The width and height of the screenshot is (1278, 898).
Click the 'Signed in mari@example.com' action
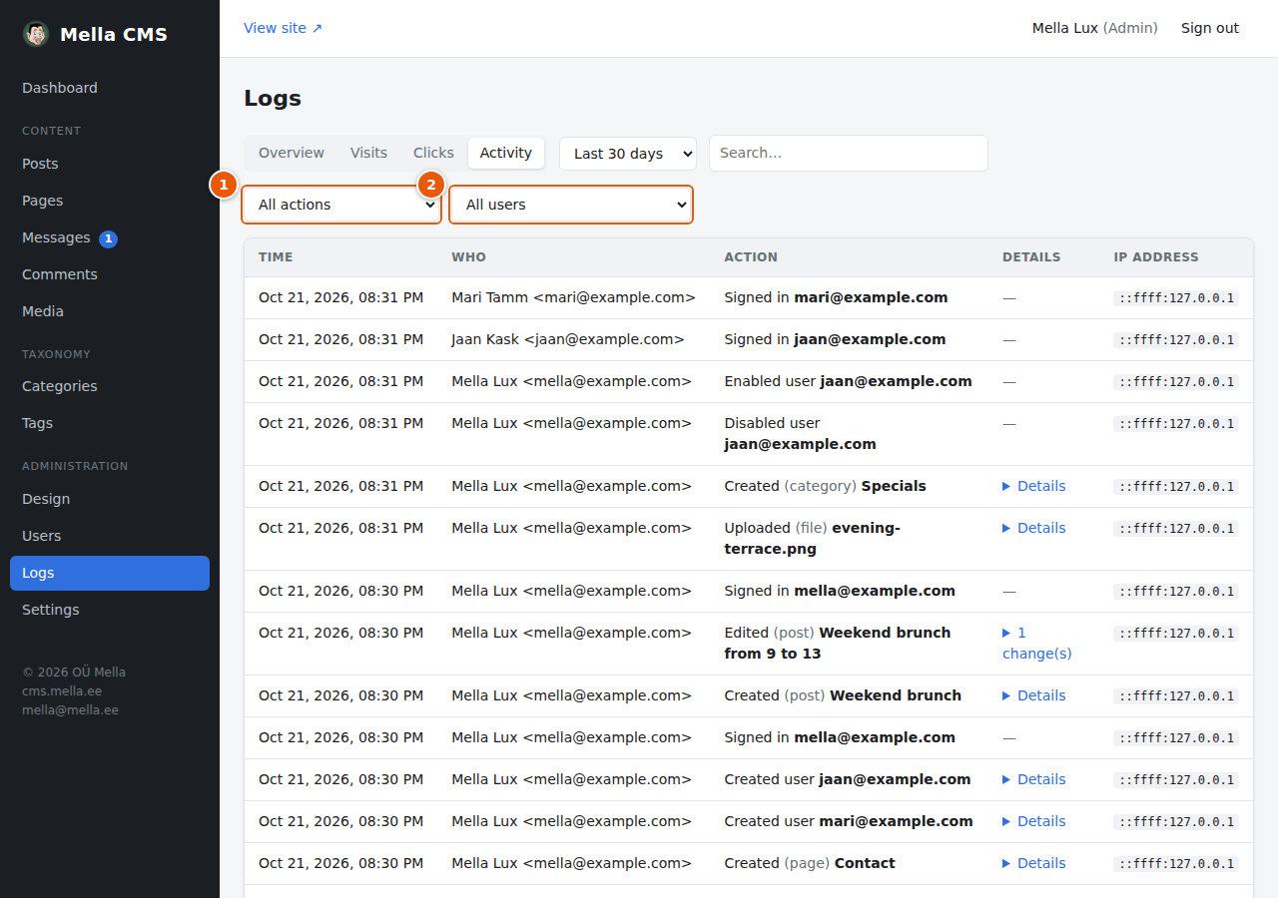point(836,297)
